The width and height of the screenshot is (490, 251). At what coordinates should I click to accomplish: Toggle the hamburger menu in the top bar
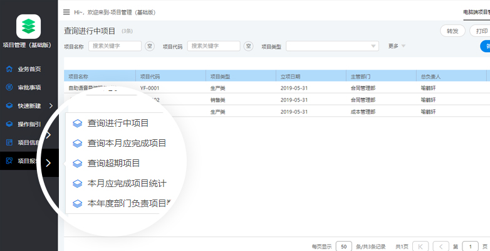[67, 12]
